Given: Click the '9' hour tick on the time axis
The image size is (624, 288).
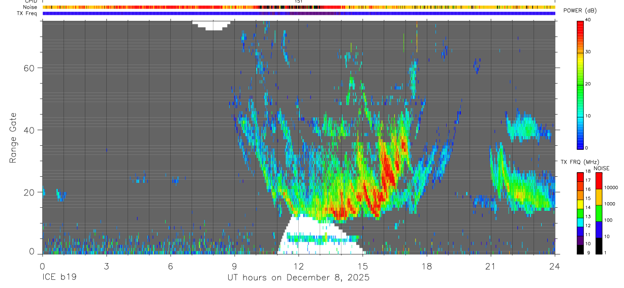Looking at the screenshot, I should click(x=234, y=266).
